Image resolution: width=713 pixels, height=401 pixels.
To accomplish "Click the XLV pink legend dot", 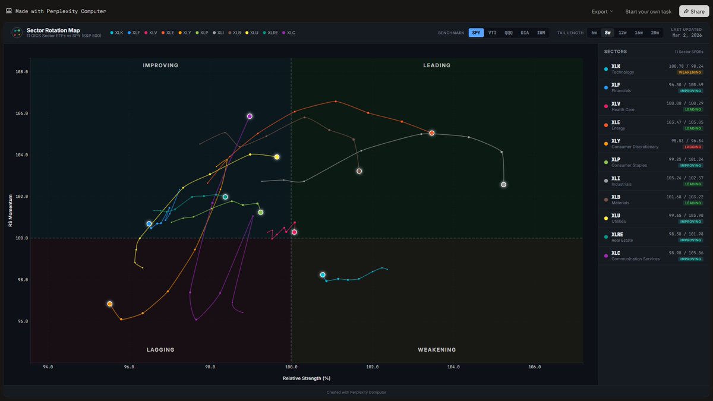I will (x=146, y=33).
